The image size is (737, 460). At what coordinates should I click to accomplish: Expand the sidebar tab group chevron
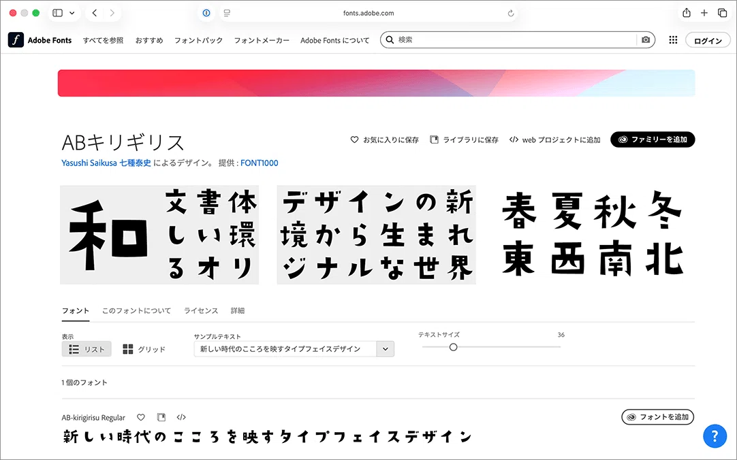click(x=72, y=13)
